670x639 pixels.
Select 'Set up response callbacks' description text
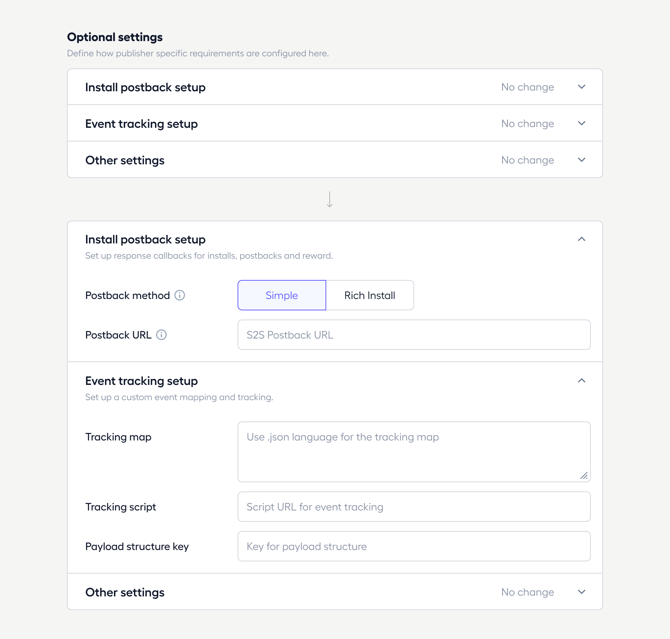click(x=209, y=256)
